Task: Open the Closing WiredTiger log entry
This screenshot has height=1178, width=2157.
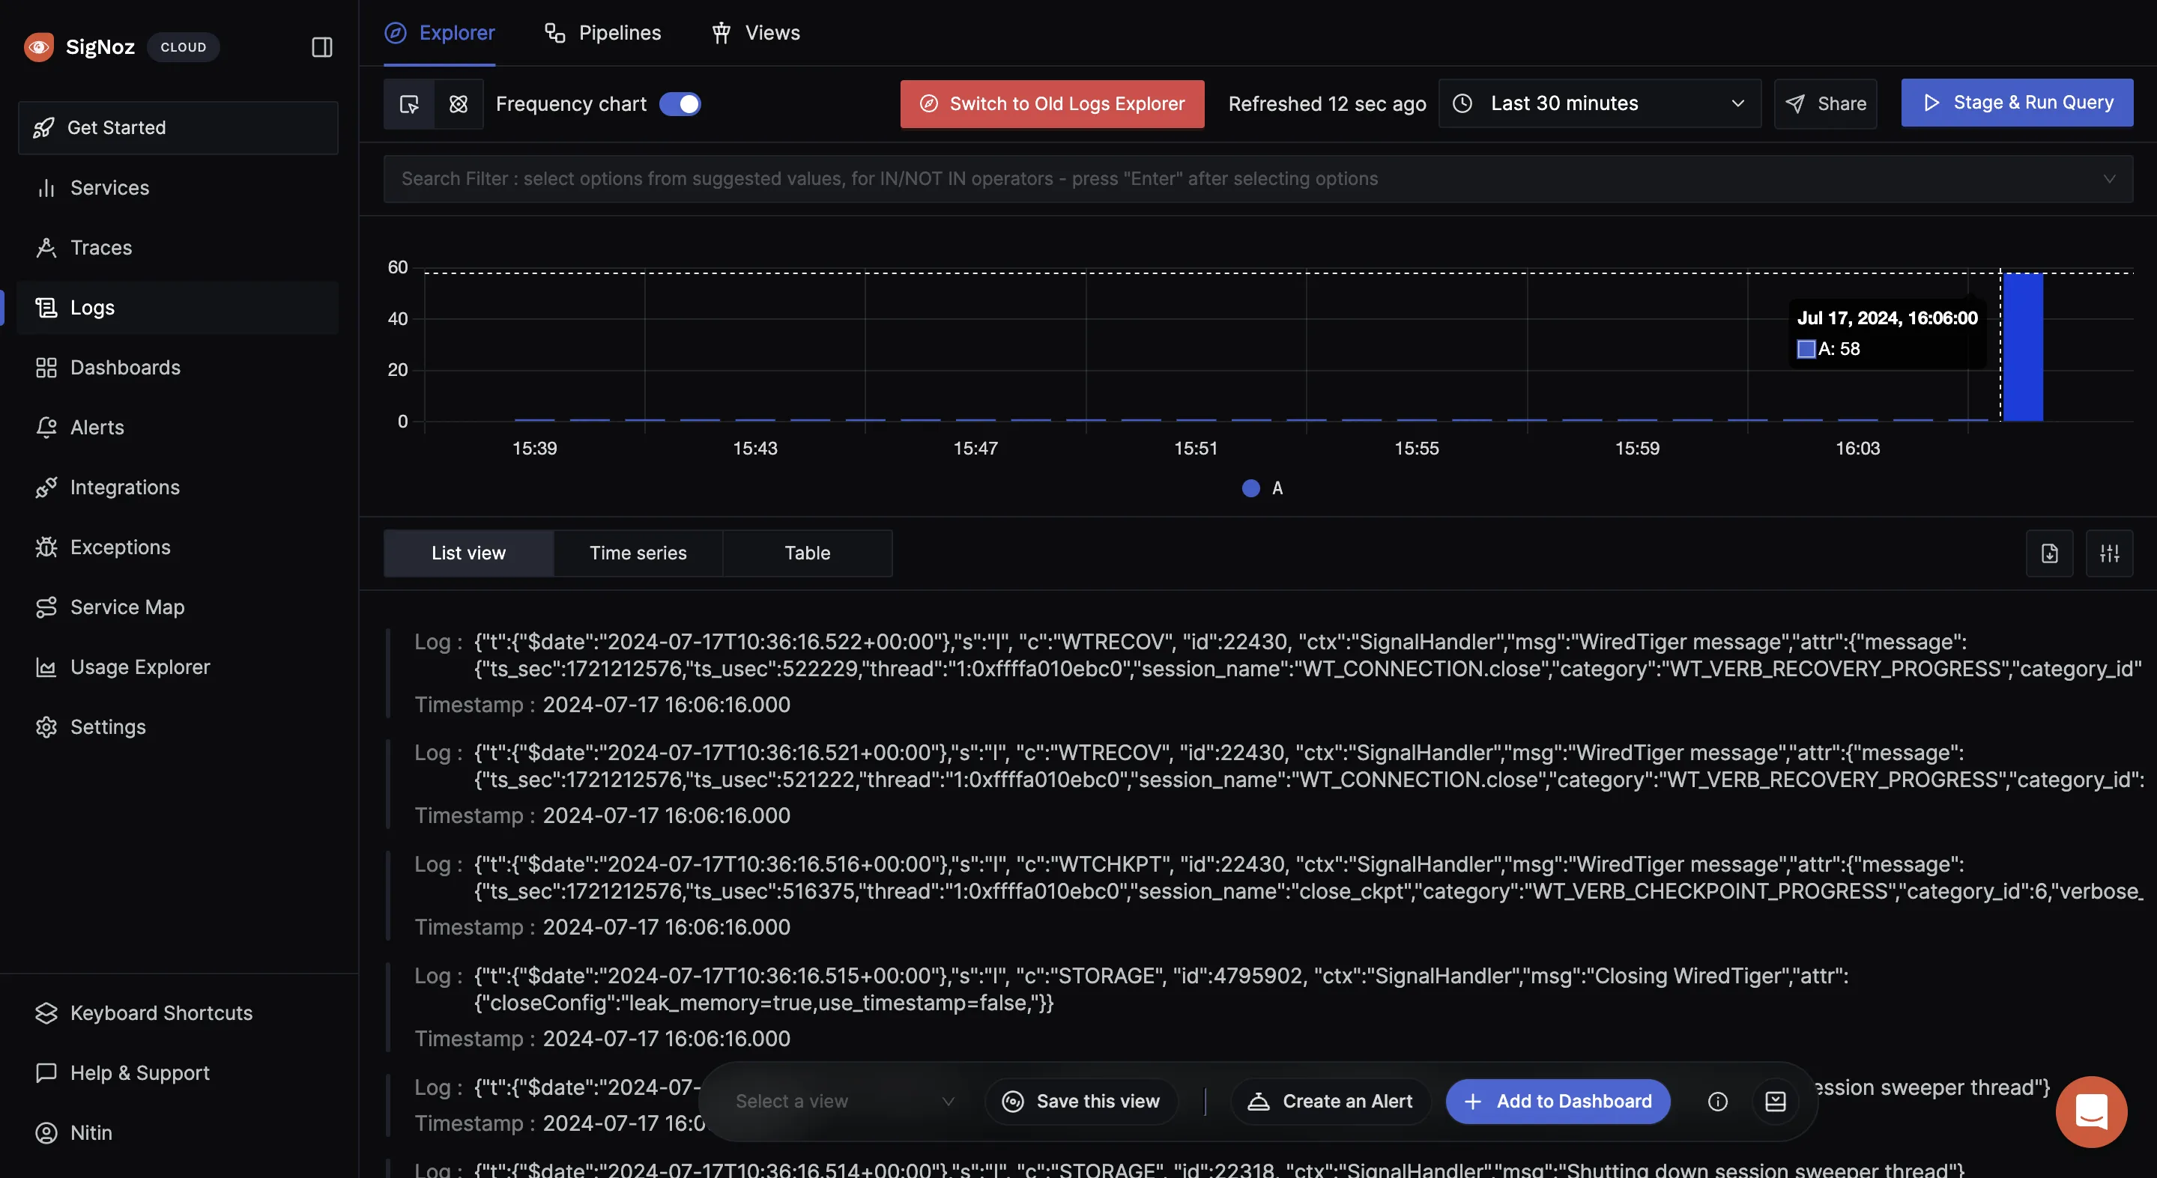Action: 1265,1007
